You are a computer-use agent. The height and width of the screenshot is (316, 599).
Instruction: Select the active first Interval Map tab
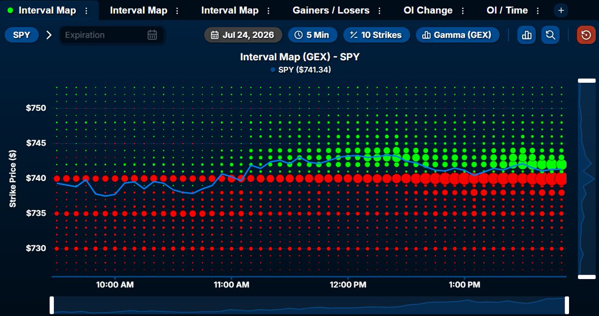(x=47, y=10)
